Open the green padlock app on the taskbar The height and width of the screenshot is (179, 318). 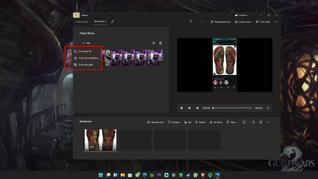pyautogui.click(x=152, y=175)
